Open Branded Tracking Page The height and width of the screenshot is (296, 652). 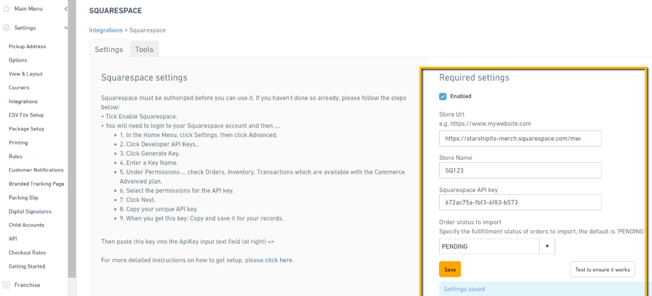tap(36, 183)
